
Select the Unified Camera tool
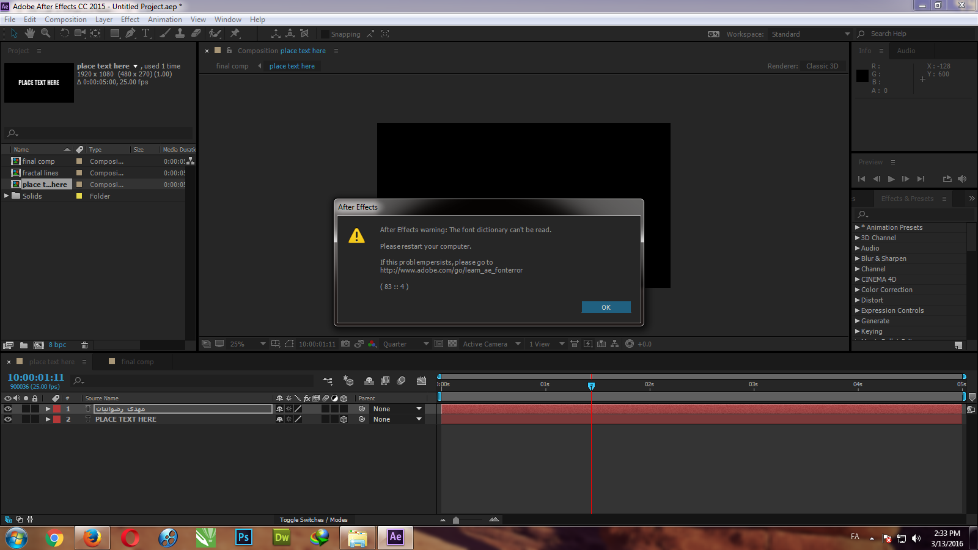tap(80, 34)
